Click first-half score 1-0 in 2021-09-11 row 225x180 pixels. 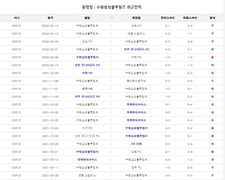point(168,168)
